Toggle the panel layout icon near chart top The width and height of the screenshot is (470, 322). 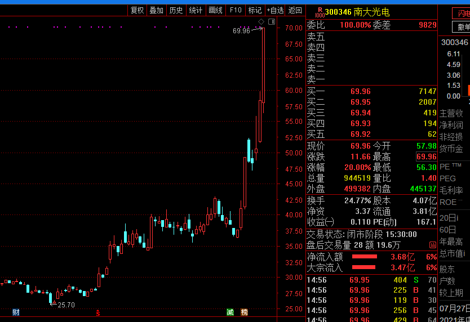pos(271,21)
